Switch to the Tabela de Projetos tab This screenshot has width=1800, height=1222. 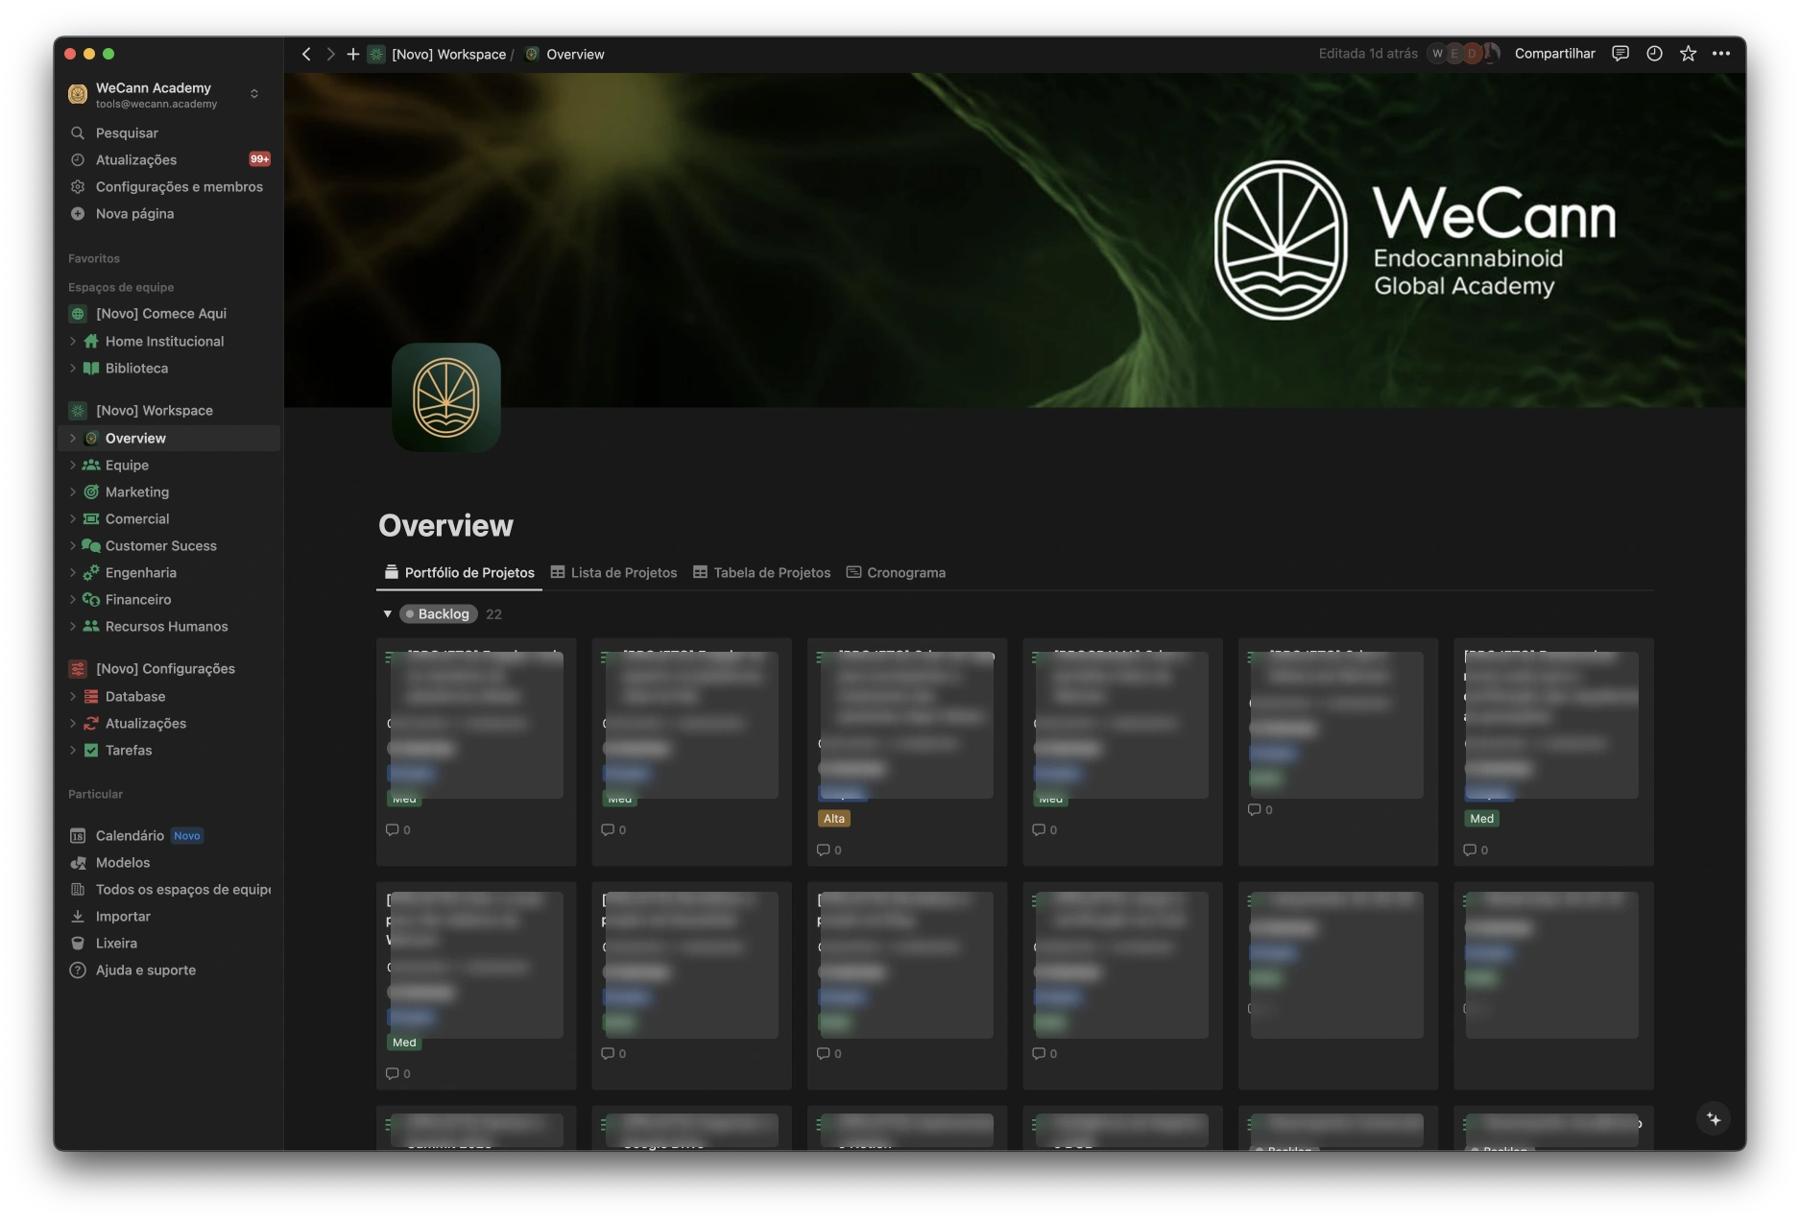pyautogui.click(x=761, y=572)
